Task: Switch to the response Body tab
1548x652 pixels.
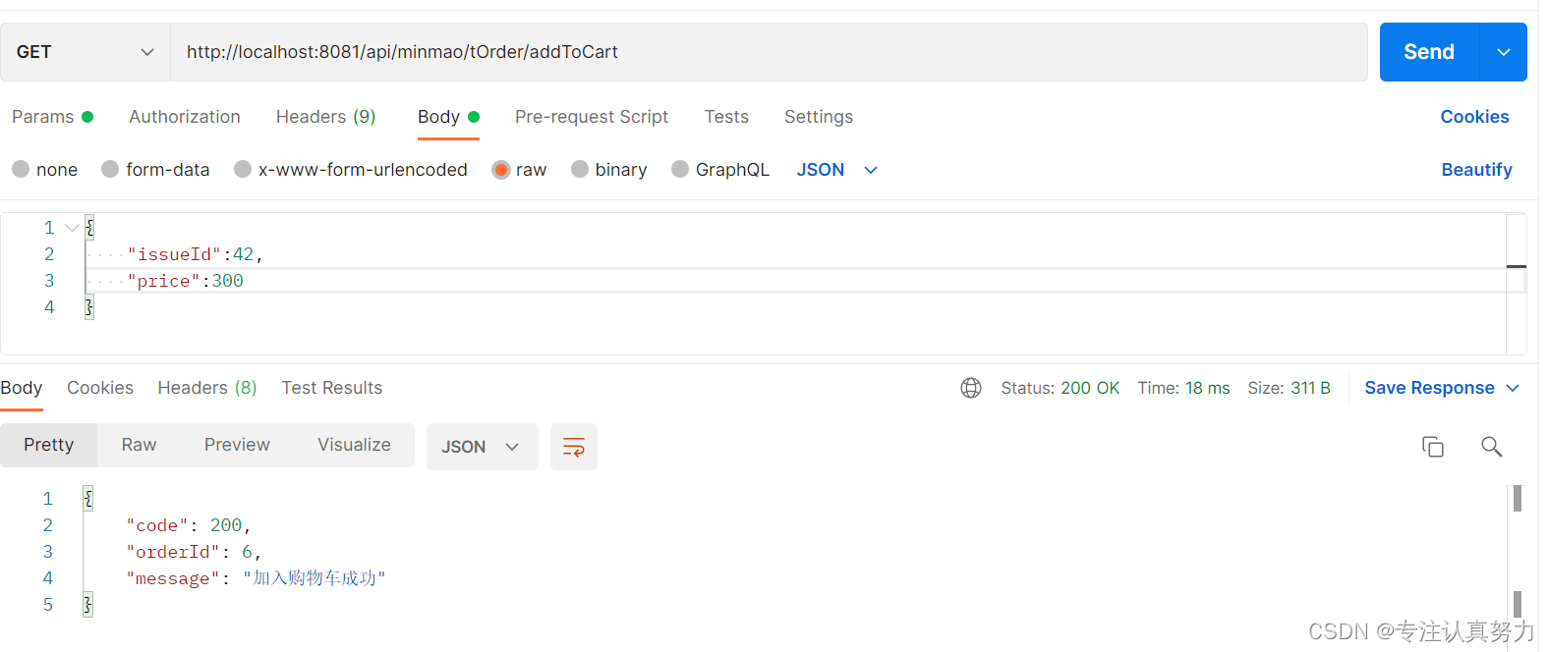Action: point(22,388)
